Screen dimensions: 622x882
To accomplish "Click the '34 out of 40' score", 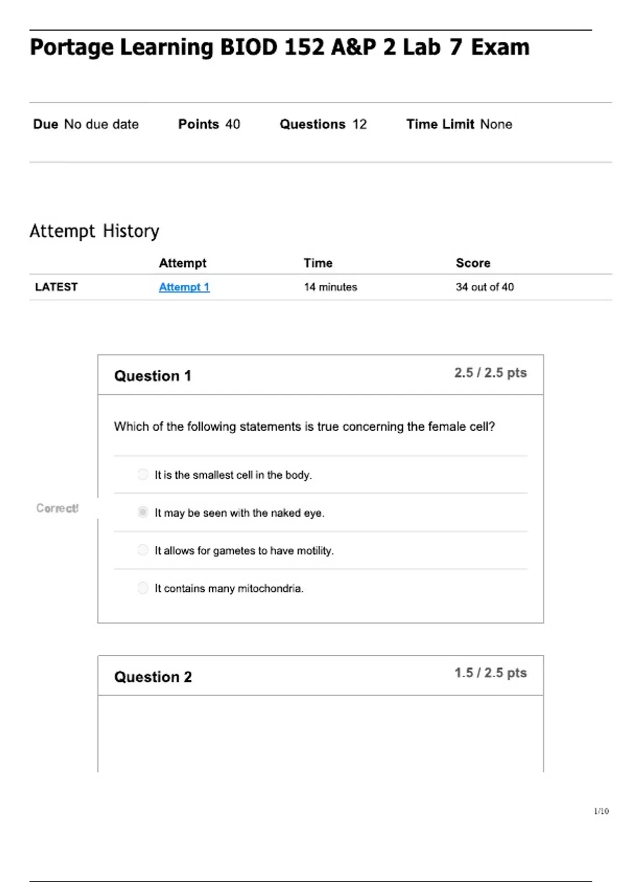I will [485, 287].
